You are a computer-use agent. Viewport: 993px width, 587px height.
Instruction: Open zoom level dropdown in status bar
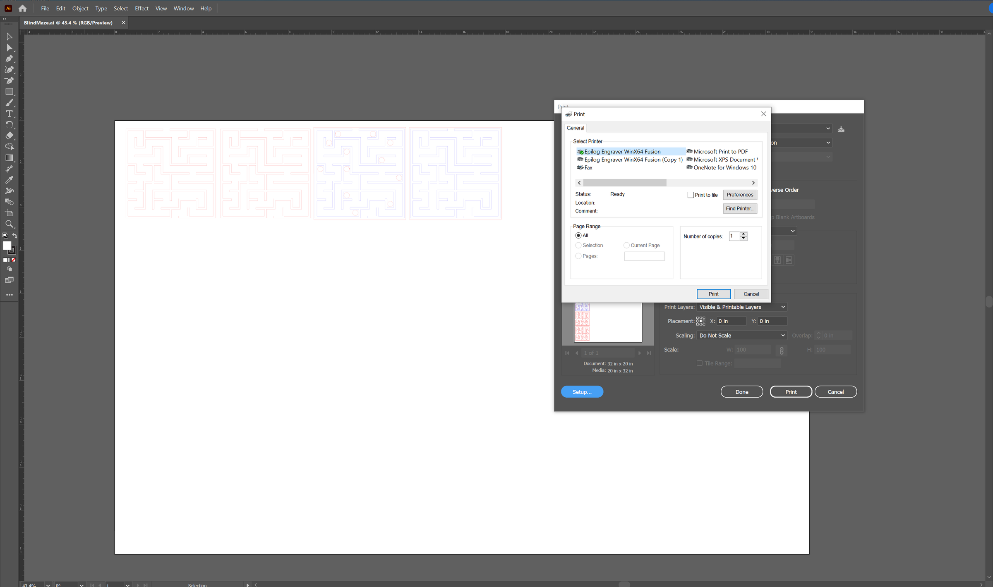[48, 585]
